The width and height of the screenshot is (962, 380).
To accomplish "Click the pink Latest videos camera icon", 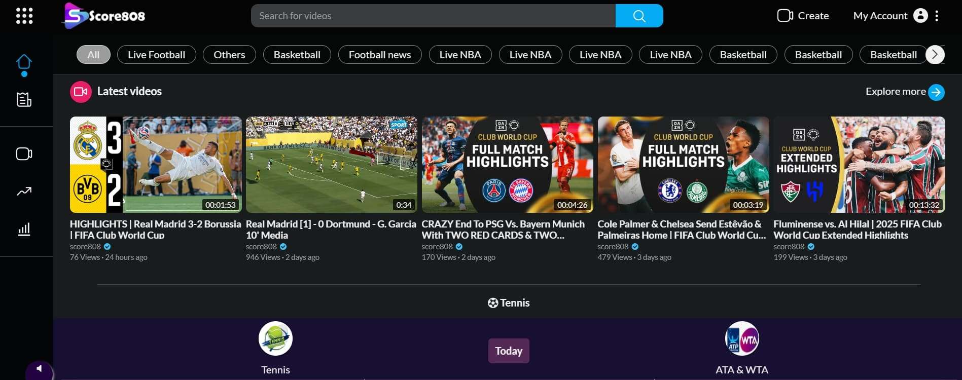I will click(81, 92).
